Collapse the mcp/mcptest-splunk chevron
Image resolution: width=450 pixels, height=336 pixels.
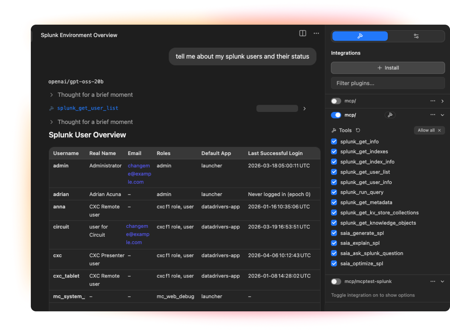(442, 281)
